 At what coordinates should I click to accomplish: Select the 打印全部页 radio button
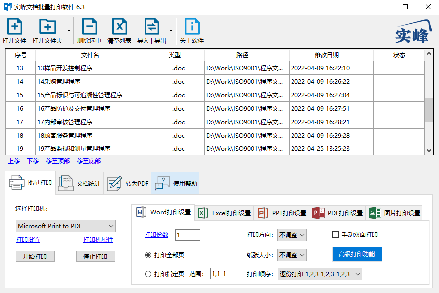(148, 255)
